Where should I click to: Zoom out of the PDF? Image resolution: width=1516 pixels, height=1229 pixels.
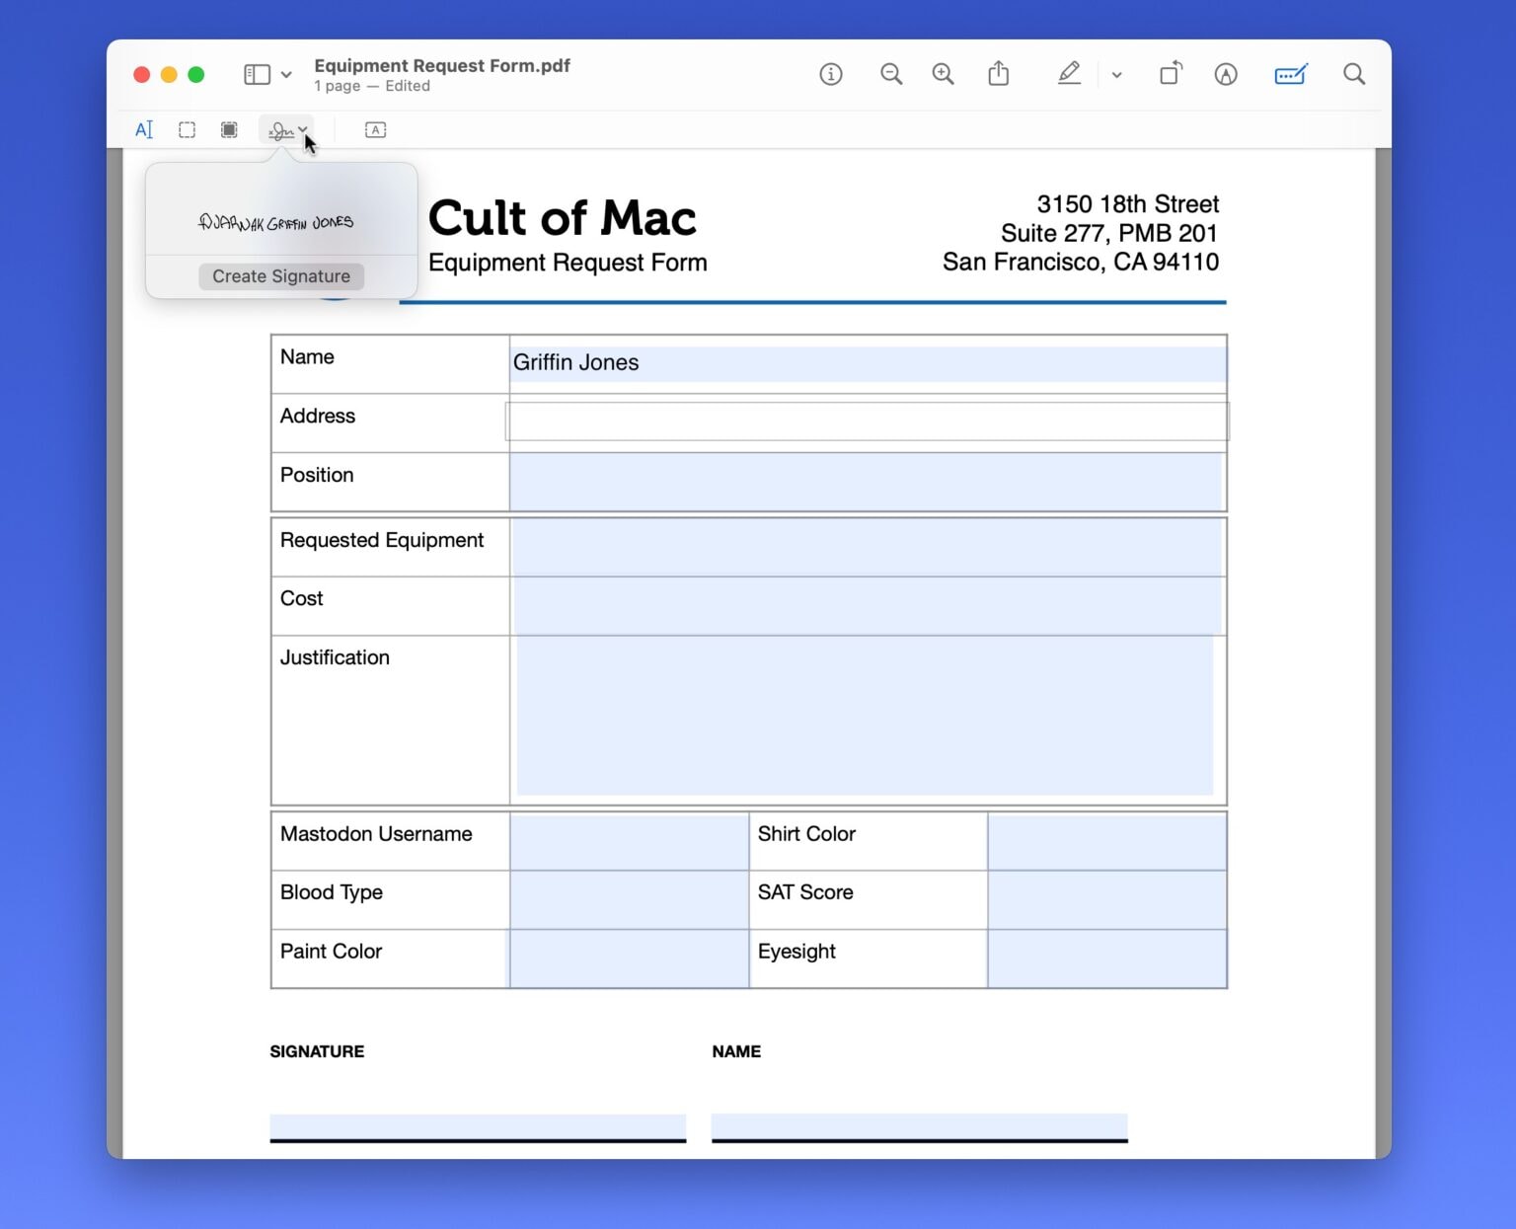click(891, 74)
